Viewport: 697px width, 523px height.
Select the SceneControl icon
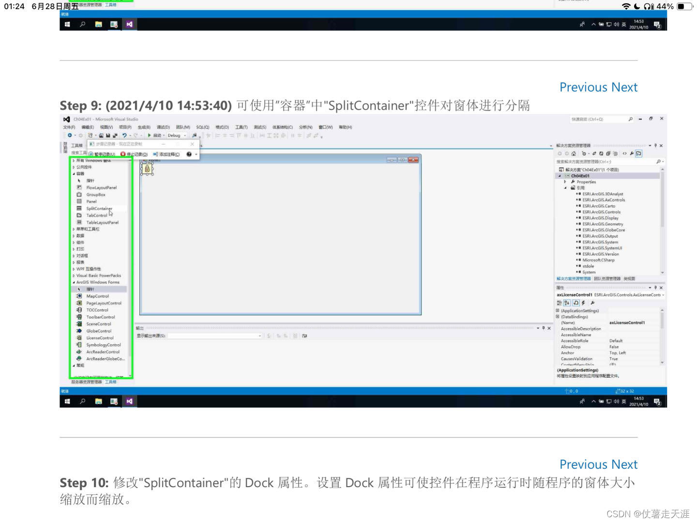(79, 324)
